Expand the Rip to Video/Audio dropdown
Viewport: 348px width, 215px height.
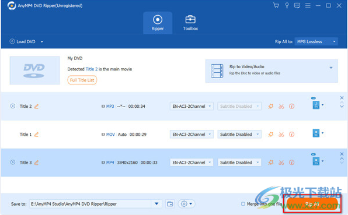(x=331, y=68)
